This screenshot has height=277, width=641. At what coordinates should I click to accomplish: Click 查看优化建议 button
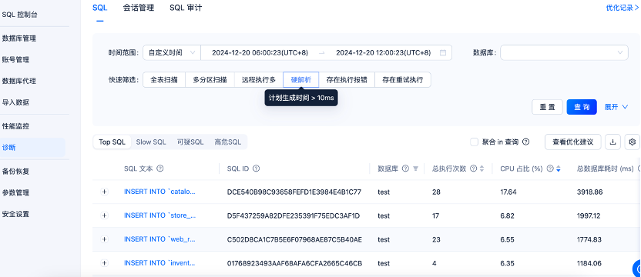(573, 142)
